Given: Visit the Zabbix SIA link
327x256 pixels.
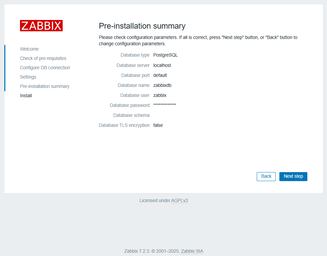Looking at the screenshot, I should (192, 251).
